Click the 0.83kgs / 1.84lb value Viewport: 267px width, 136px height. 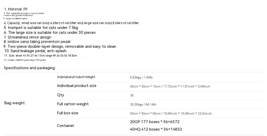pos(141,77)
